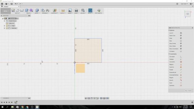
Task: Click the Save icon in top bar
Action: pos(12,4)
